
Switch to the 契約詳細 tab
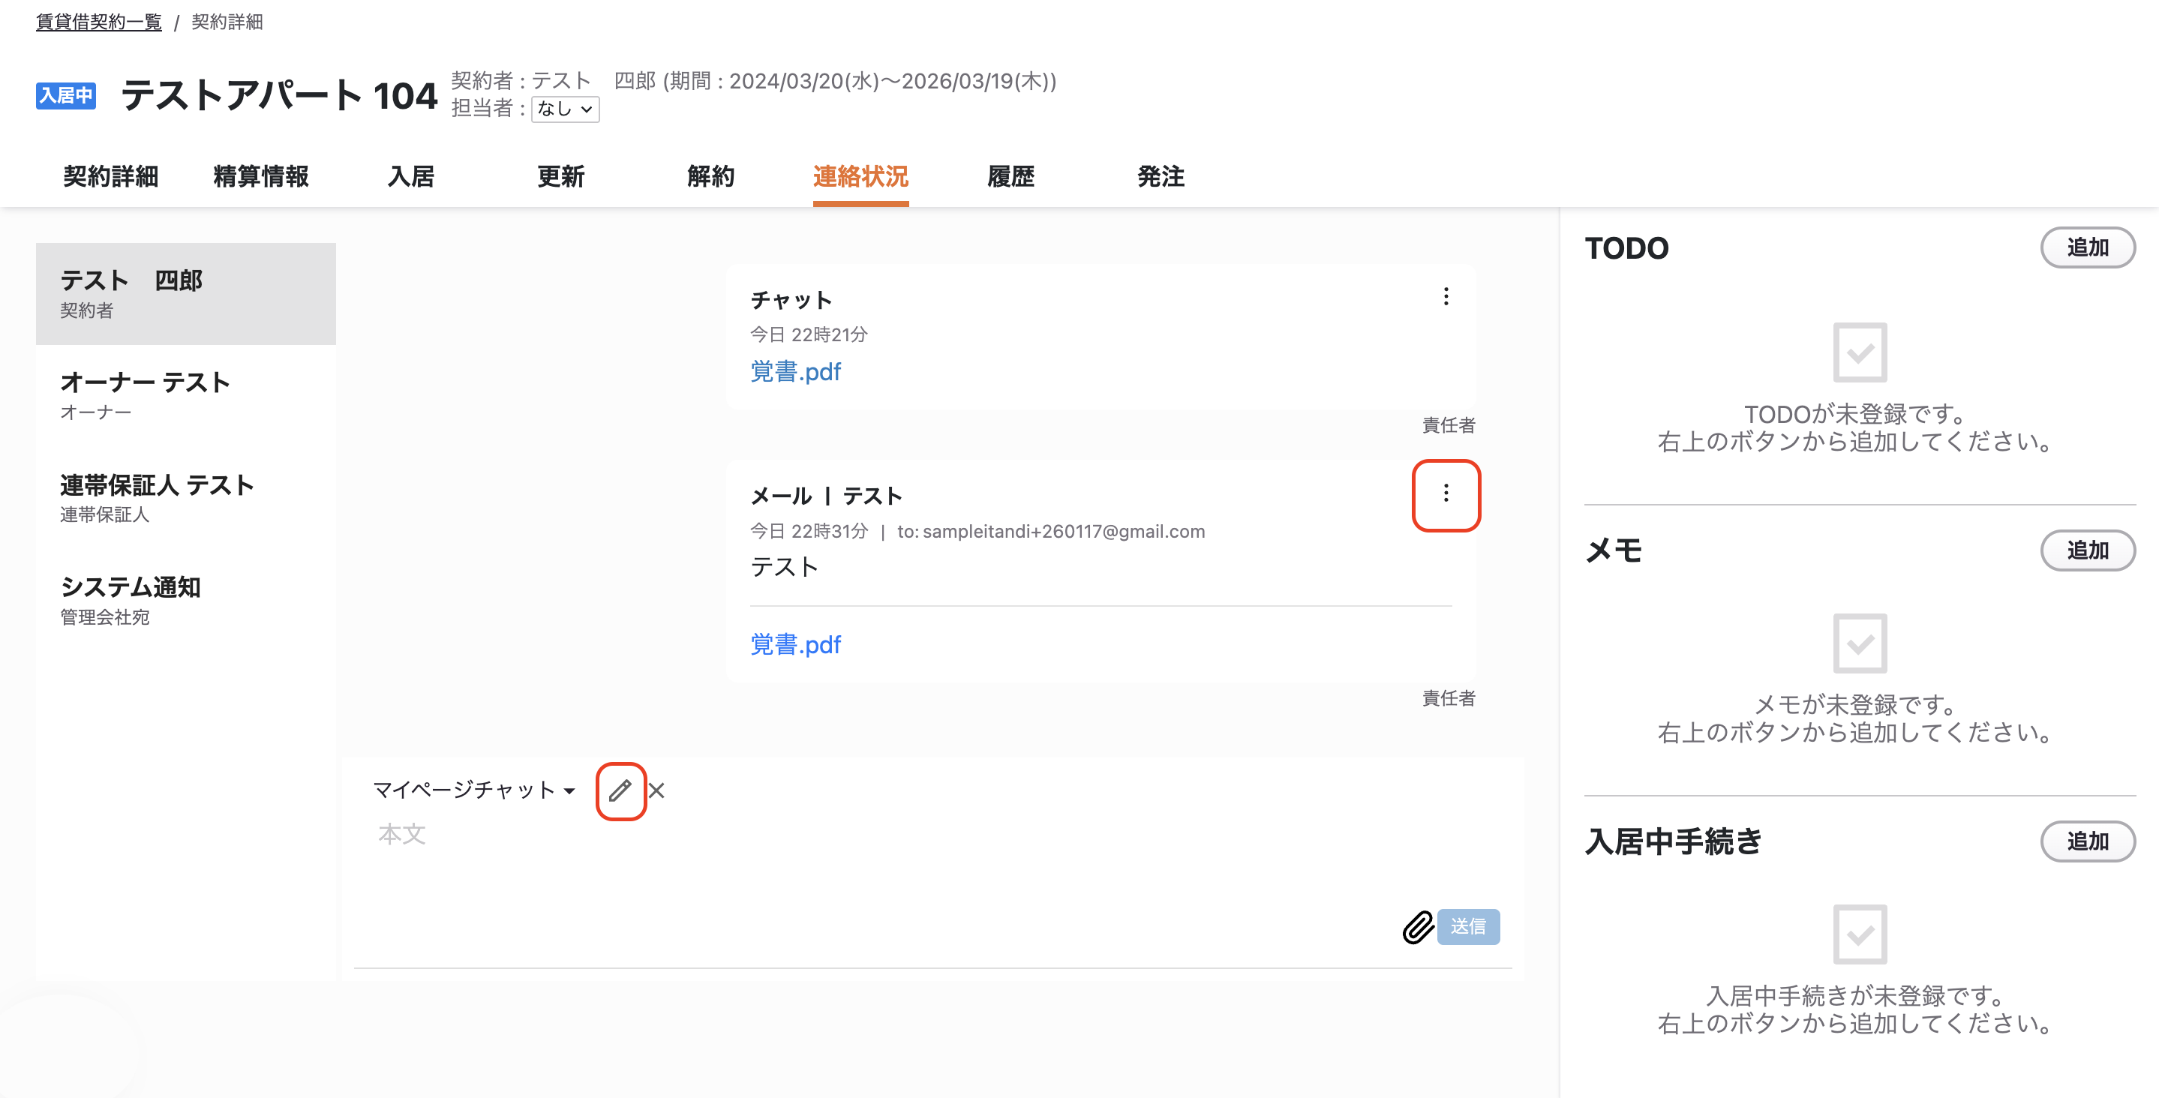[110, 177]
